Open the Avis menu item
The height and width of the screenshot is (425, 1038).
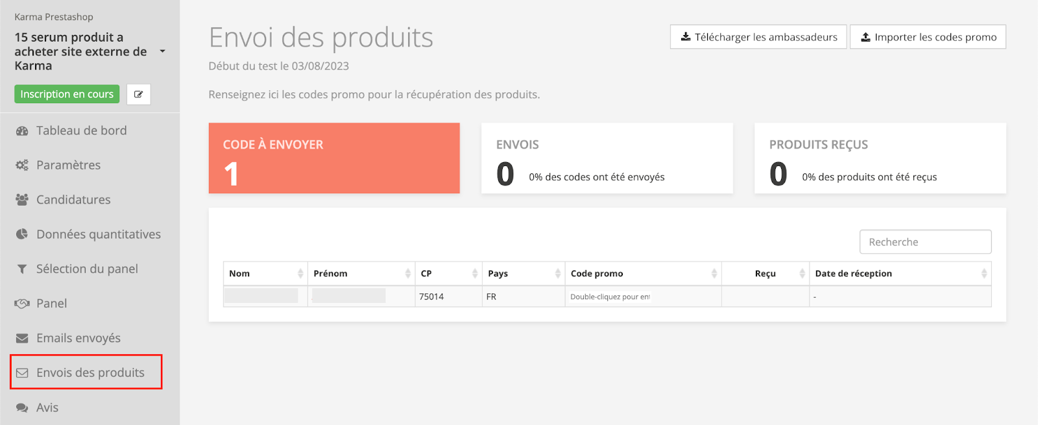coord(47,407)
